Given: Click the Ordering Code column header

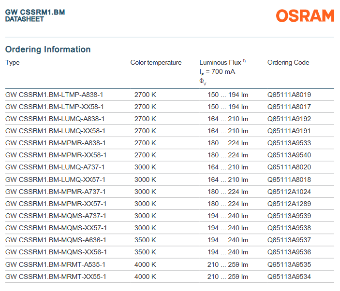Looking at the screenshot, I should click(x=288, y=63).
